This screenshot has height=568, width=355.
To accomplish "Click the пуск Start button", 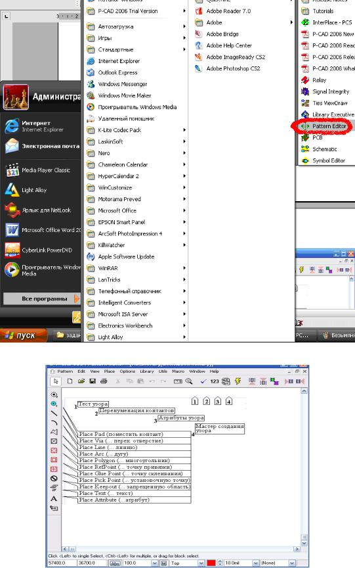I will [22, 335].
